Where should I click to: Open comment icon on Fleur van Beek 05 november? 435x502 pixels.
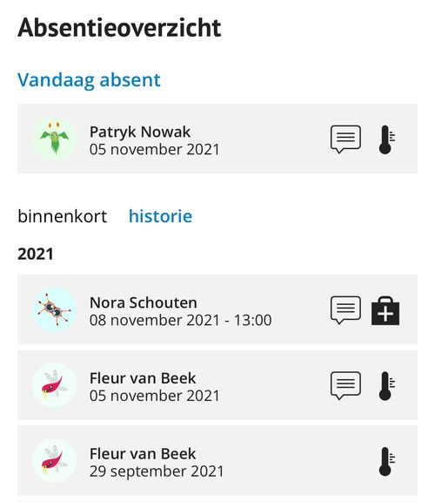pos(345,385)
